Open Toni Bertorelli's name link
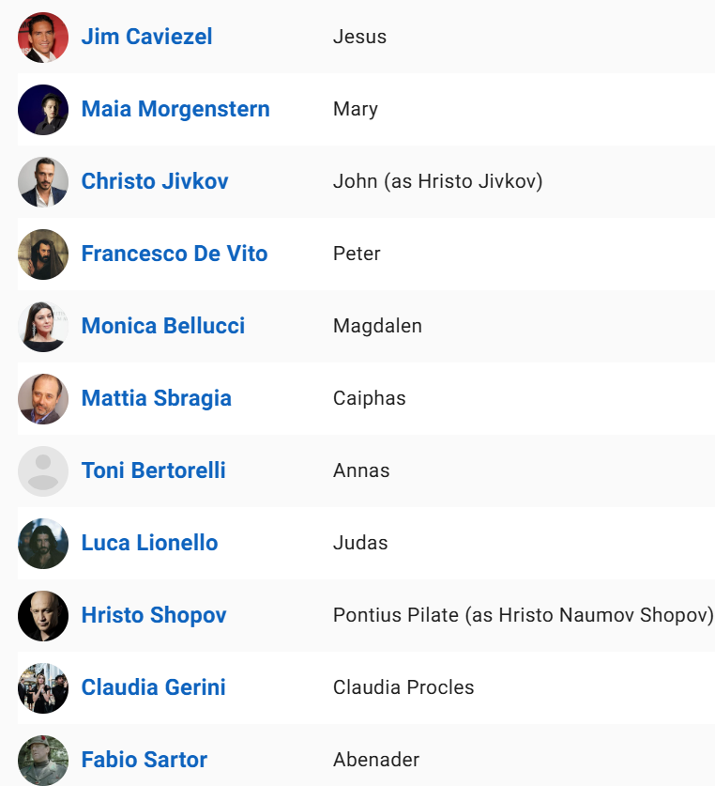715x786 pixels. [x=153, y=470]
